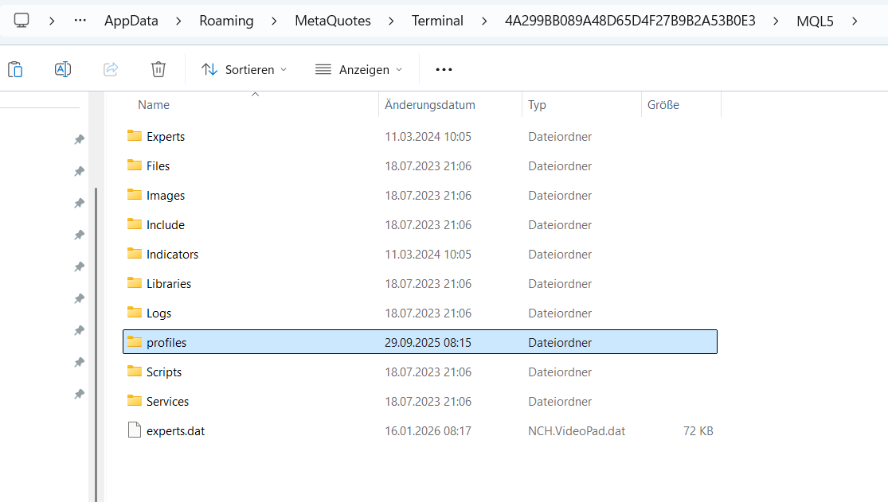Navigate to MetaQuotes via the breadcrumb

pos(333,21)
